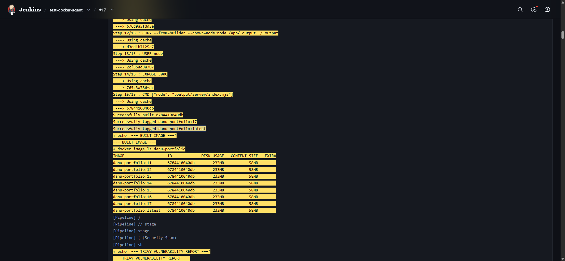Open Manage Jenkins gear icon

tap(534, 10)
